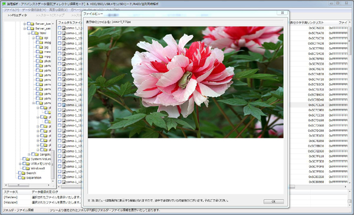This screenshot has width=354, height=215.
Task: Click the System Volume folder icon
Action: tap(28, 159)
